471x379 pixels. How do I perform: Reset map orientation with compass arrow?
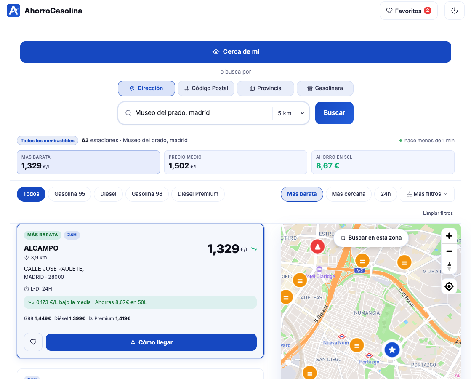[x=449, y=267]
